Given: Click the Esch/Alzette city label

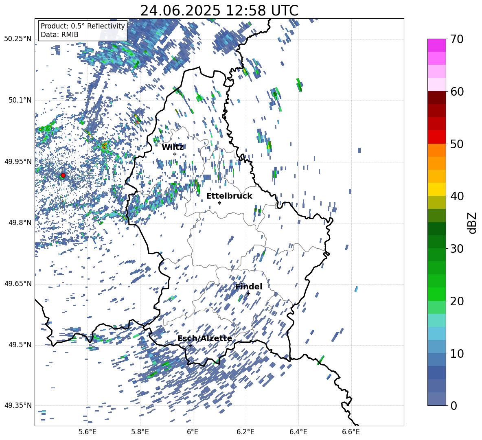Looking at the screenshot, I should 205,338.
